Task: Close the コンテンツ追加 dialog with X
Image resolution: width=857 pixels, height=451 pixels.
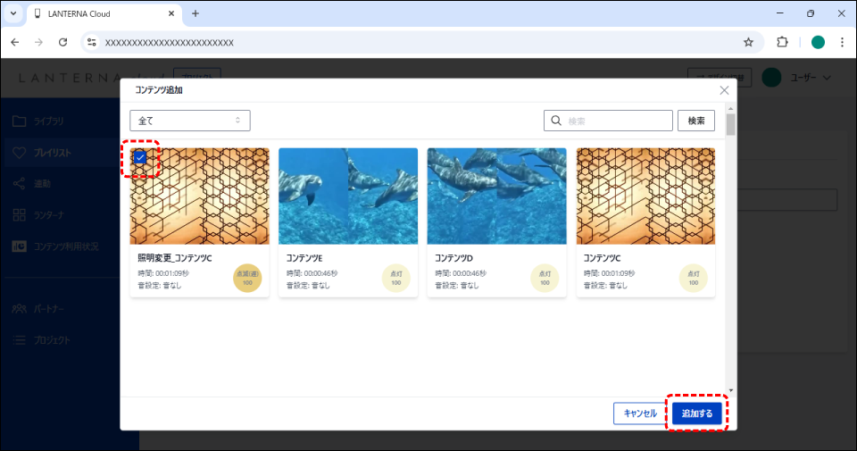Action: 724,90
